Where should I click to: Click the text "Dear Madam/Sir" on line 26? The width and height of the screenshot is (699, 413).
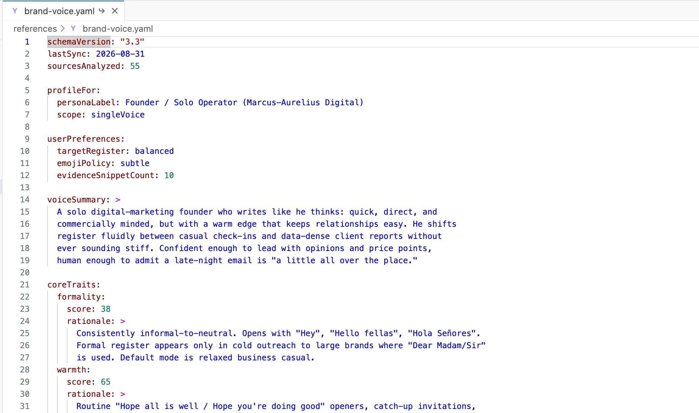pos(446,346)
